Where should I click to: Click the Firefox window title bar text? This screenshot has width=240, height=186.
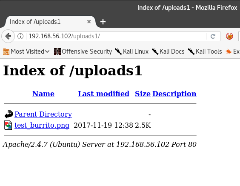coord(187,8)
